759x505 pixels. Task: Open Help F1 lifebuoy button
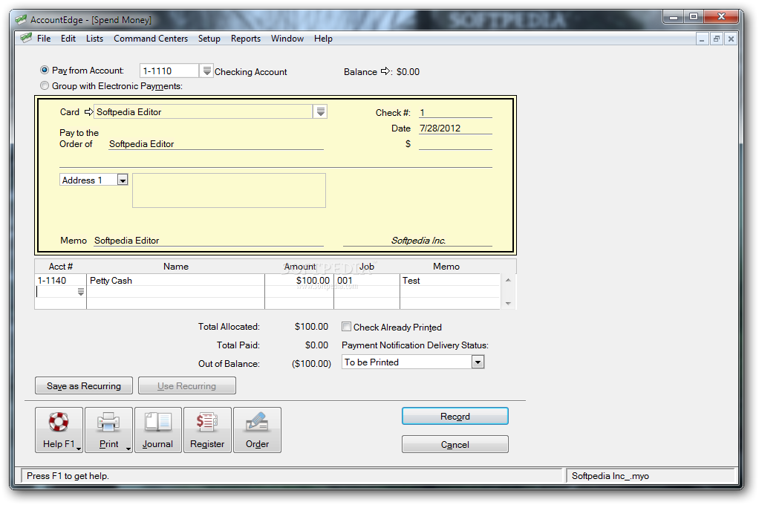point(59,430)
